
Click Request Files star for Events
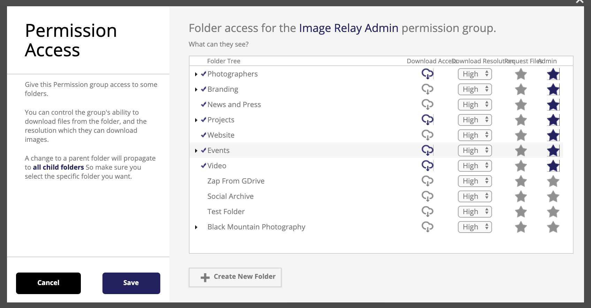click(521, 151)
